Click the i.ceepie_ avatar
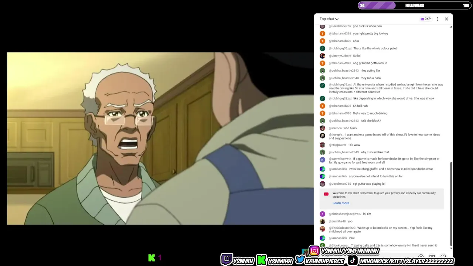473x266 pixels. click(322, 136)
